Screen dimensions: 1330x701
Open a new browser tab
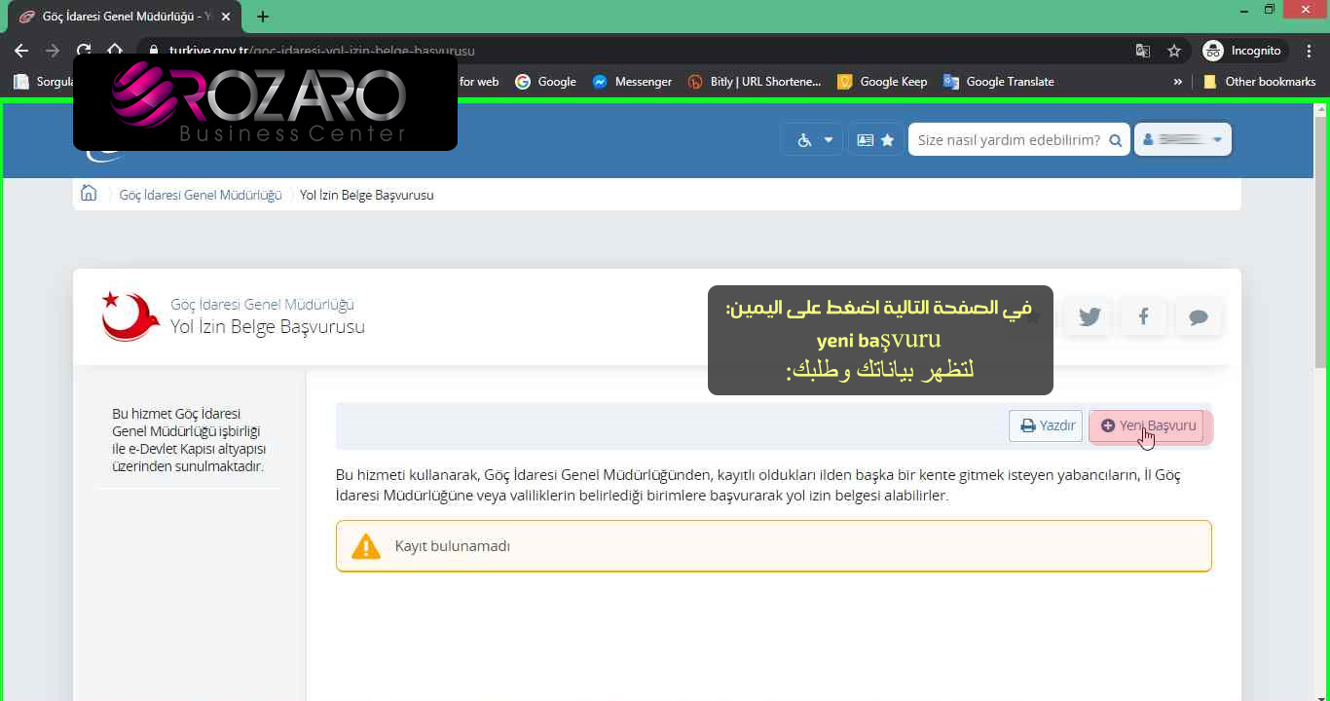tap(263, 17)
